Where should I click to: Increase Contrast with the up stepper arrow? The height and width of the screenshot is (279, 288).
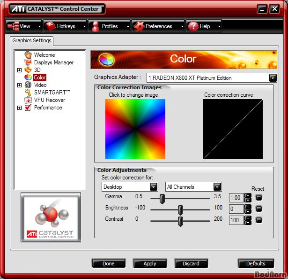(248, 218)
